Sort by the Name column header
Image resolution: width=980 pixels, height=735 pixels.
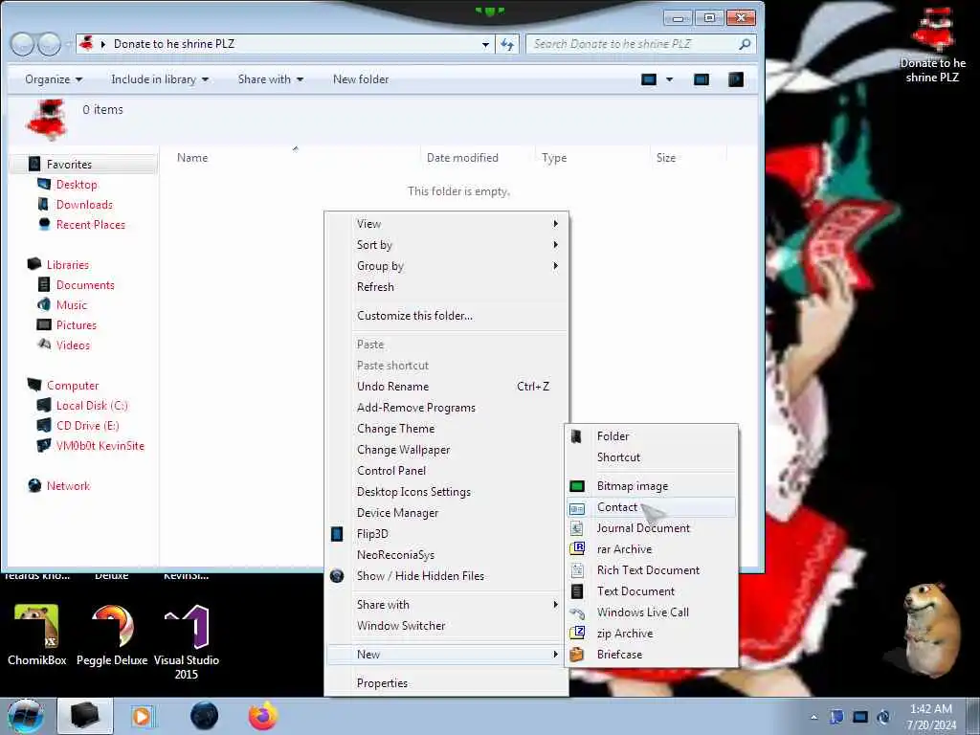(x=191, y=158)
